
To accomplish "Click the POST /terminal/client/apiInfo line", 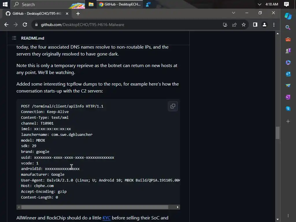I will (x=62, y=106).
